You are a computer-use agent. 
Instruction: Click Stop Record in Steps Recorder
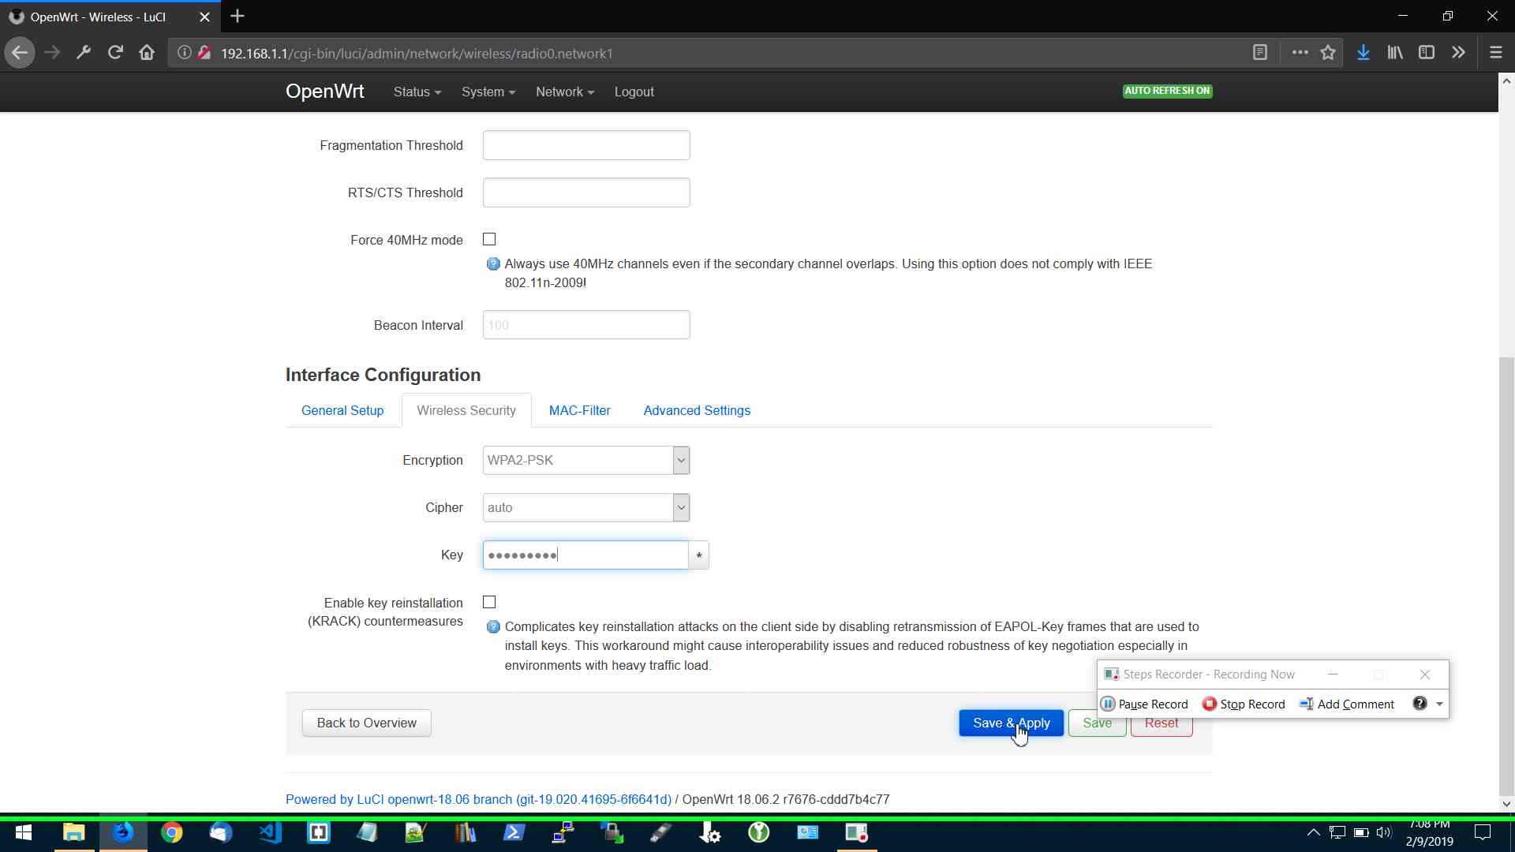coord(1244,704)
